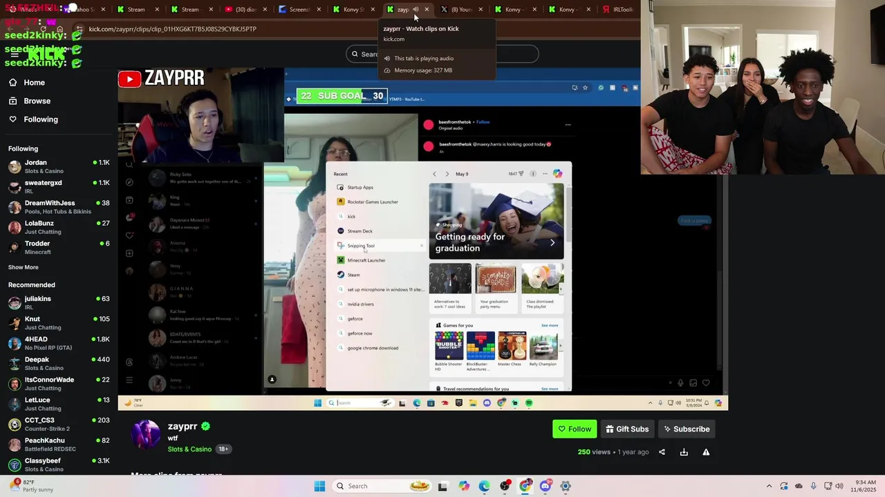
Task: Open recommended channel Classybeef
Action: pyautogui.click(x=59, y=465)
